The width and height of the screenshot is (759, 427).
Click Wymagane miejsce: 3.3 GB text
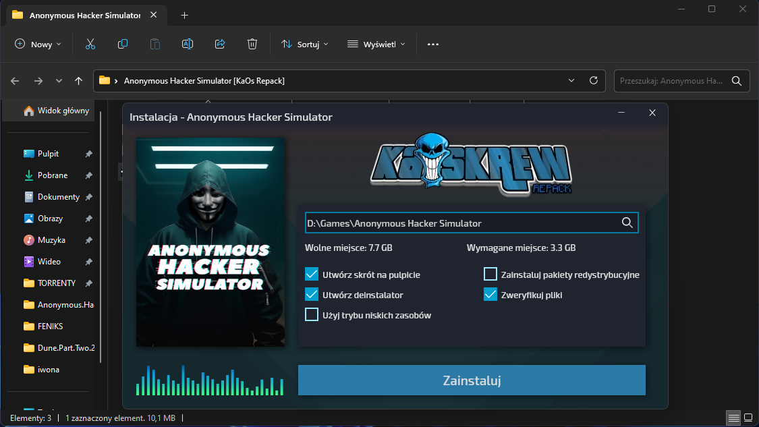point(522,248)
